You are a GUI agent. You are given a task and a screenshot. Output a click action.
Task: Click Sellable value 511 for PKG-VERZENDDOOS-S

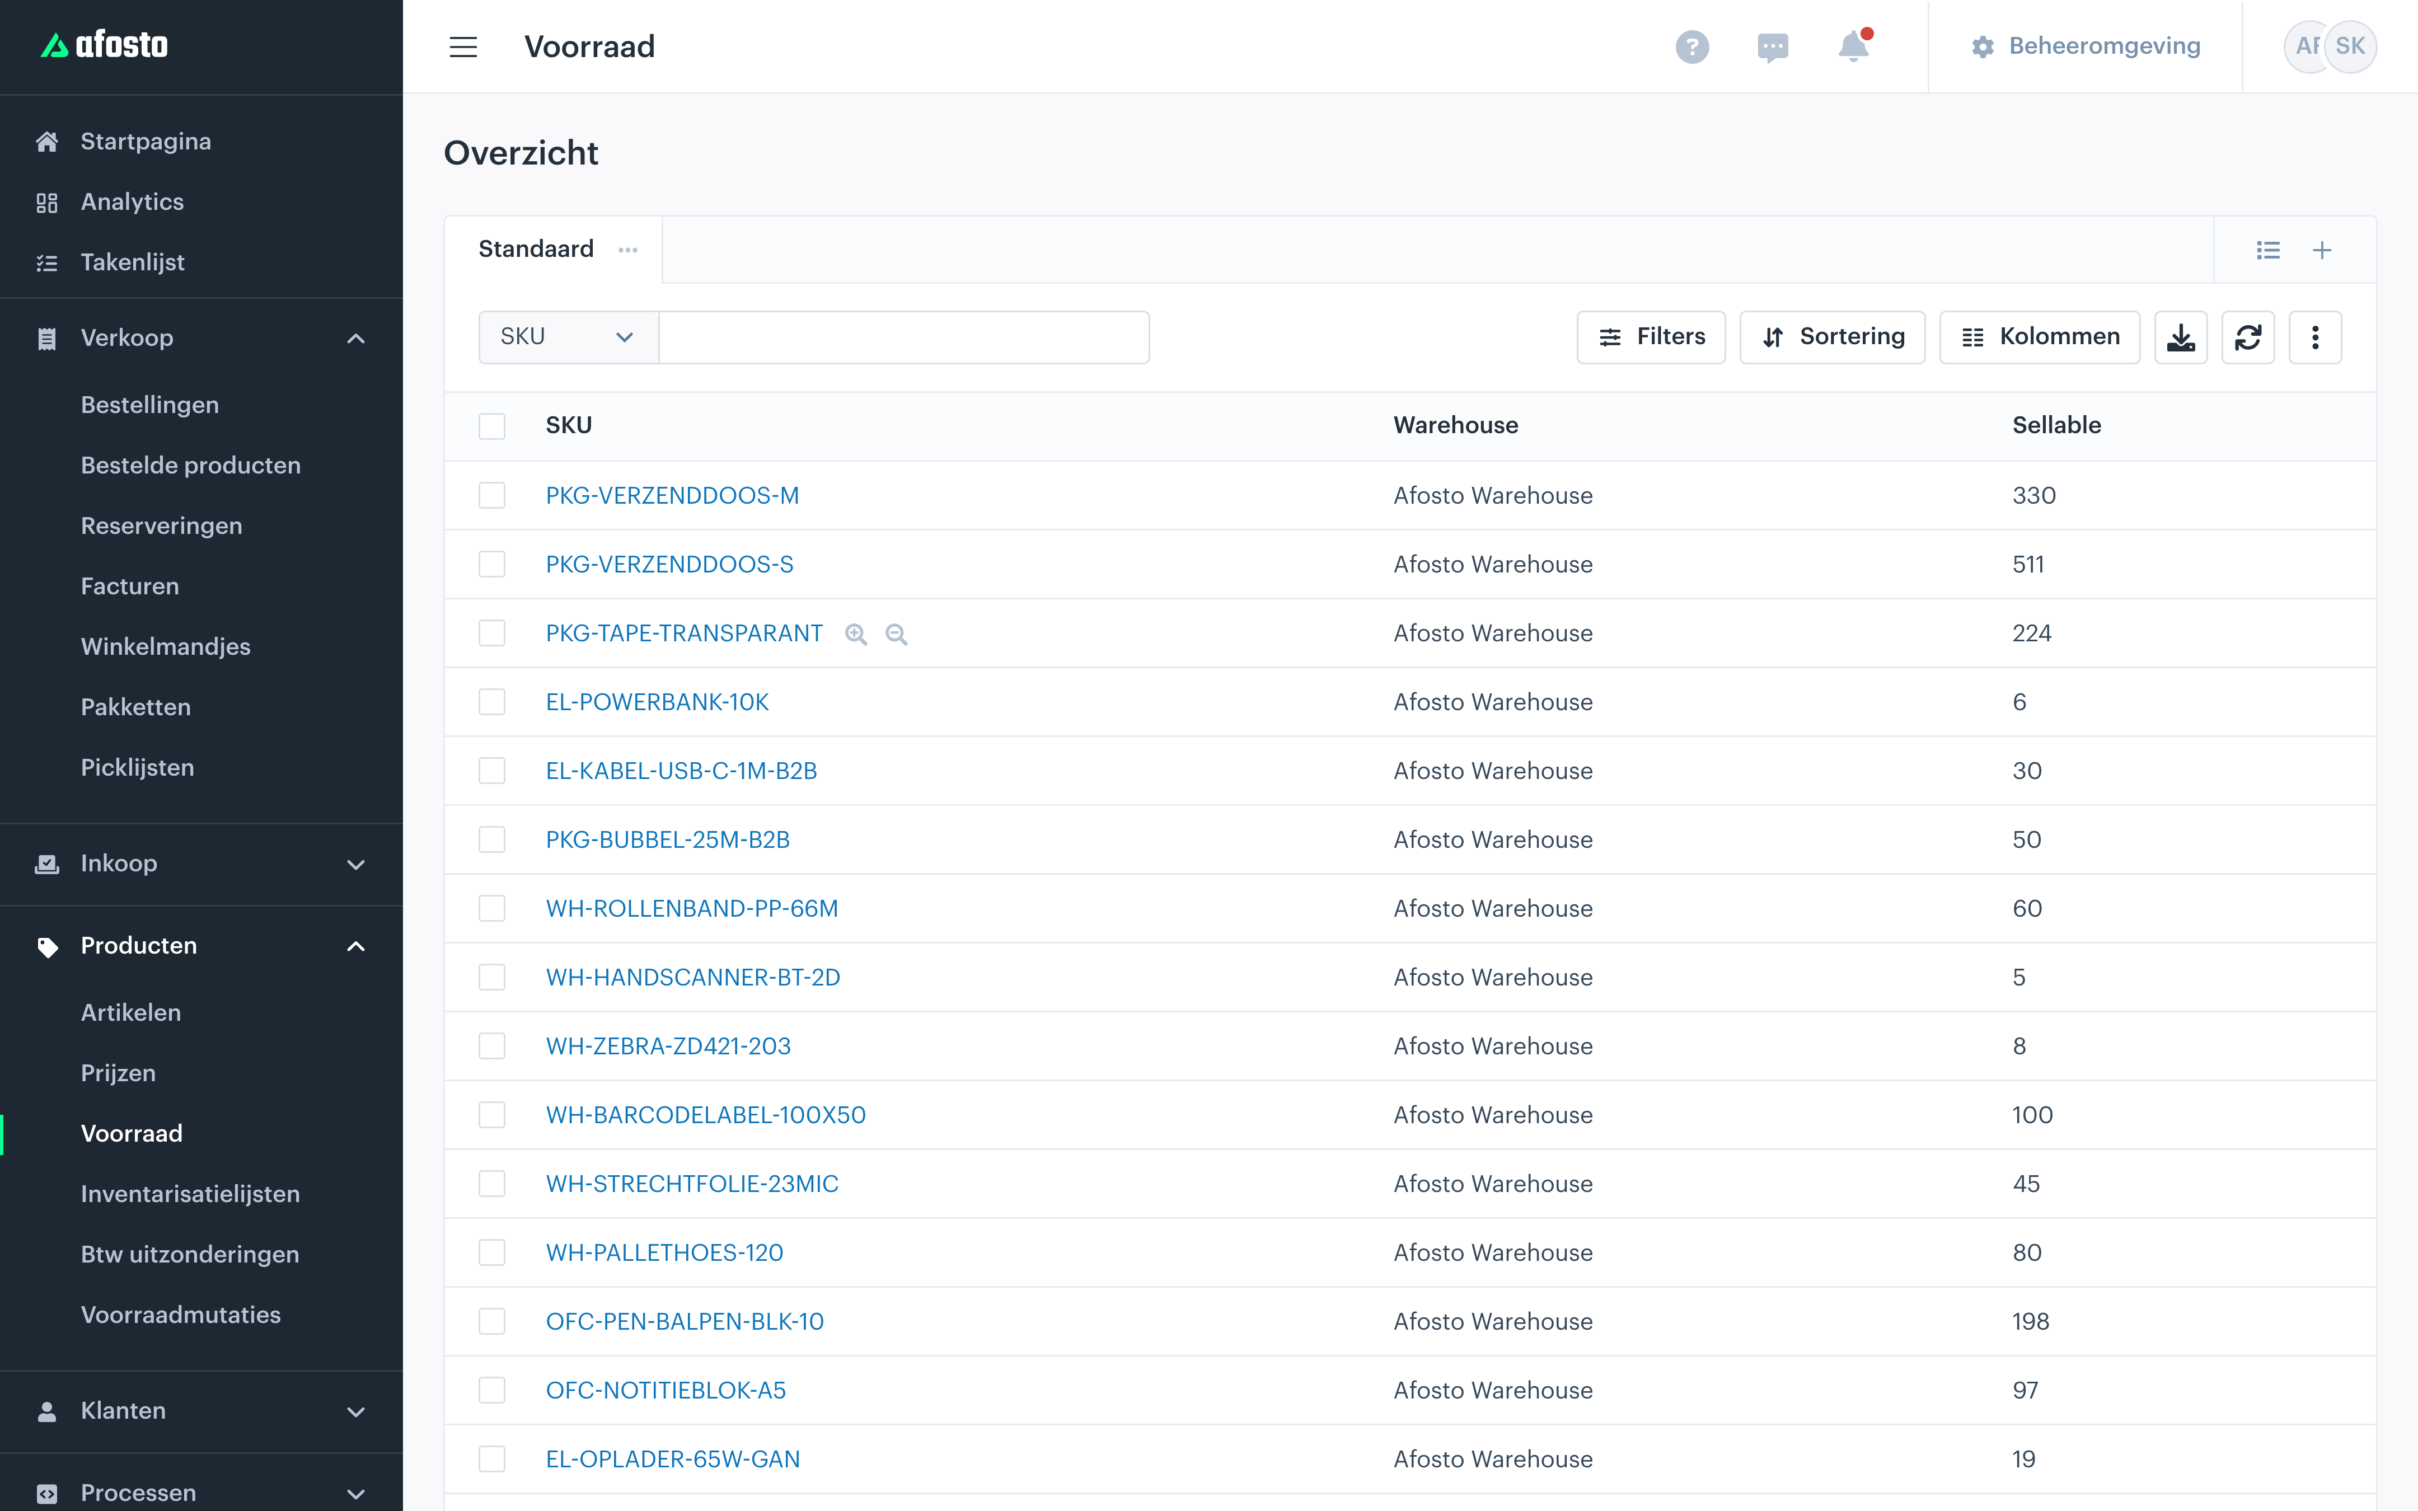pyautogui.click(x=2027, y=565)
